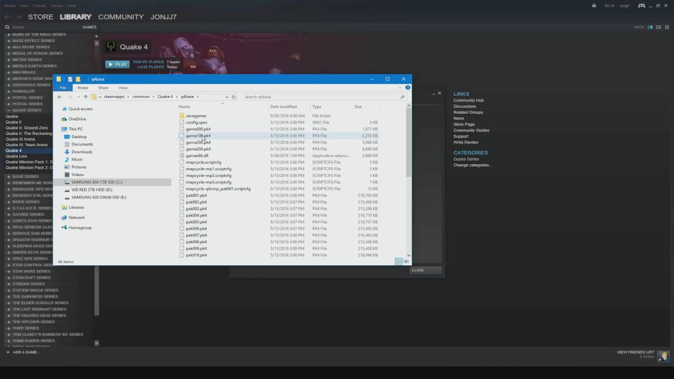Open Downloads in navigation pane

pos(82,152)
